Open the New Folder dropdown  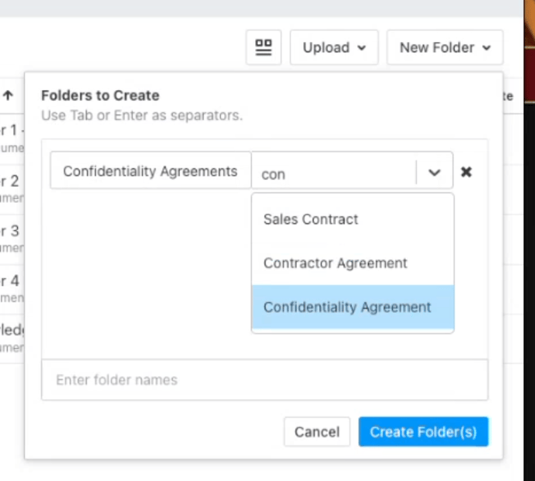click(x=444, y=47)
